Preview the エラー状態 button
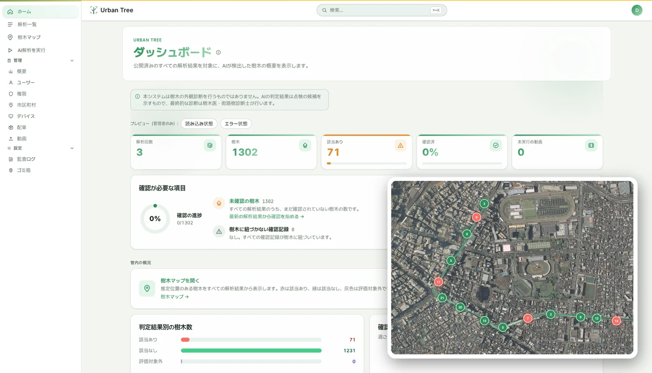 click(236, 124)
